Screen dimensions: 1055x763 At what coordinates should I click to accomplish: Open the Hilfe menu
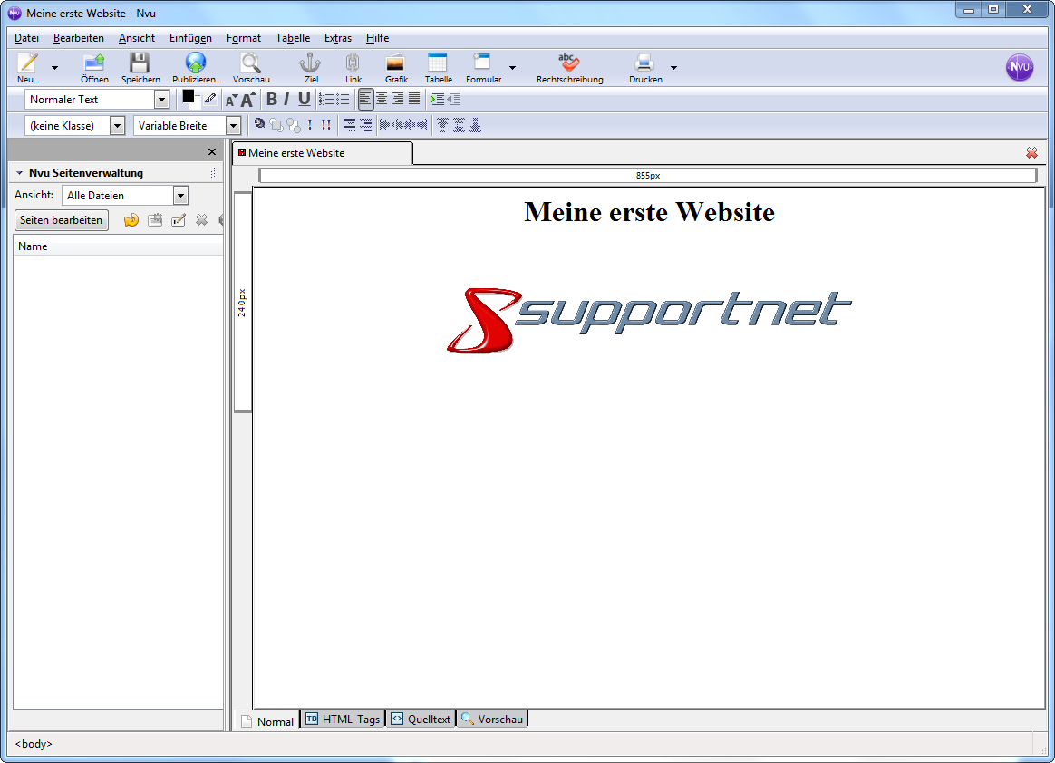click(x=377, y=38)
